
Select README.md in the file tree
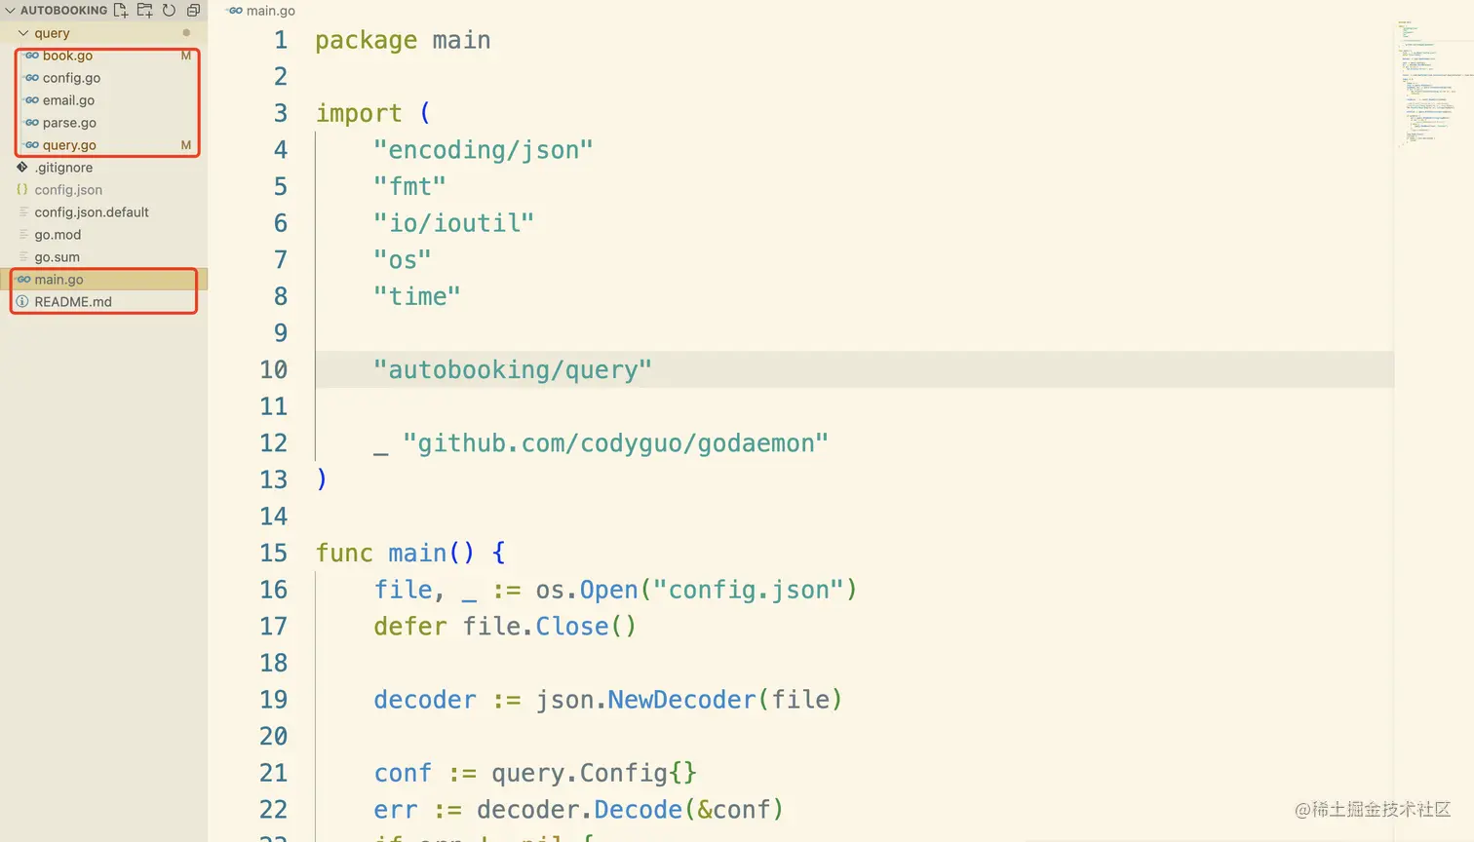coord(73,301)
